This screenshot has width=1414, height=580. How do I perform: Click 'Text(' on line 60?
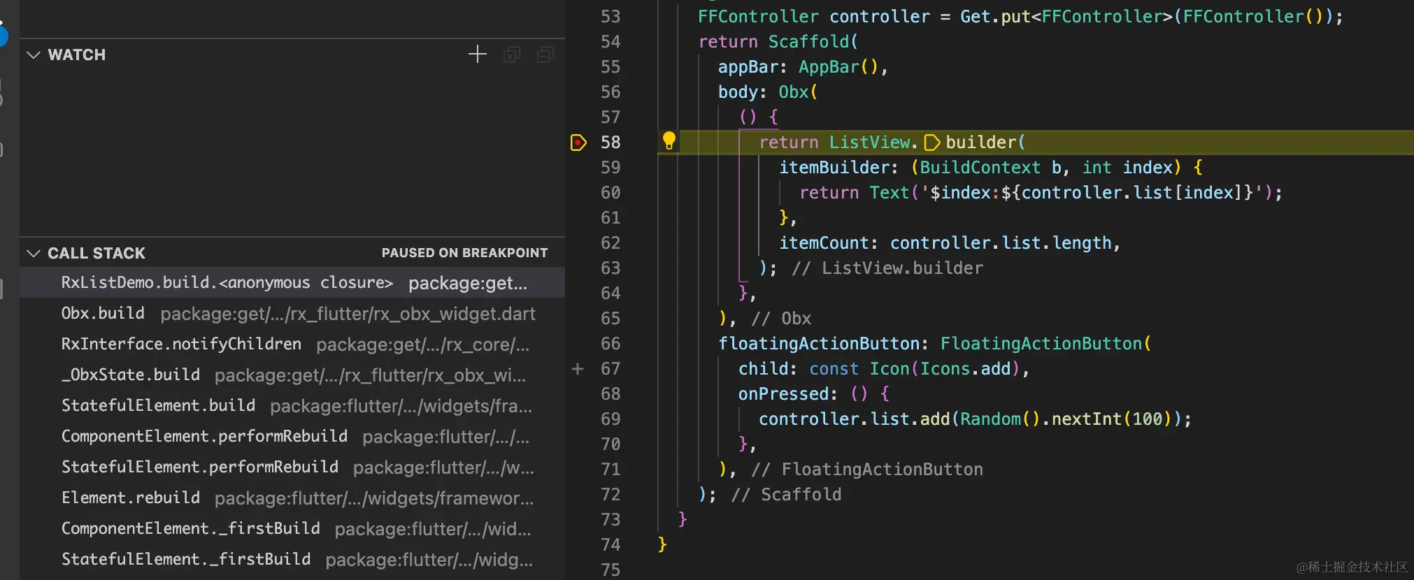click(894, 193)
